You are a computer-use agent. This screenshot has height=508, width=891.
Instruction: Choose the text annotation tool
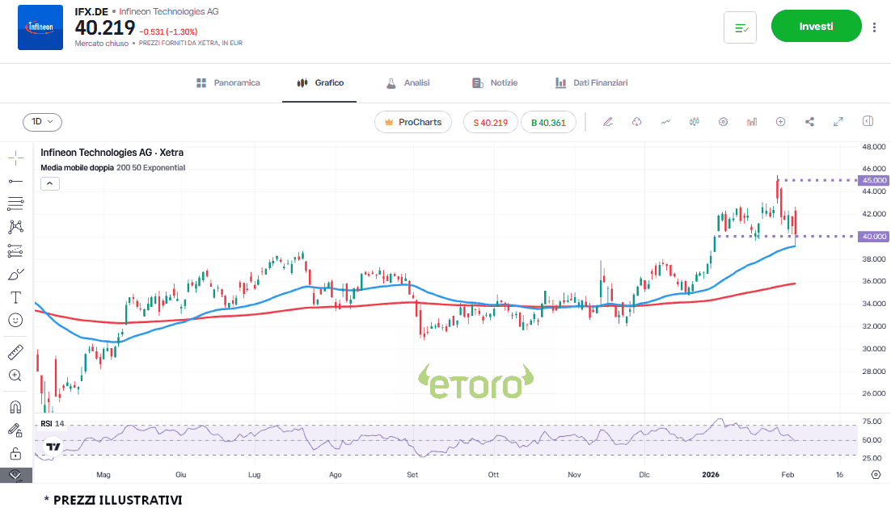tap(15, 297)
